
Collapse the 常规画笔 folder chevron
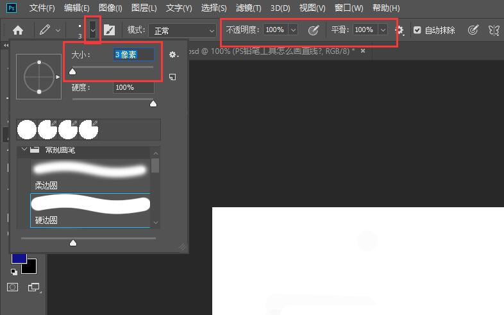[24, 149]
